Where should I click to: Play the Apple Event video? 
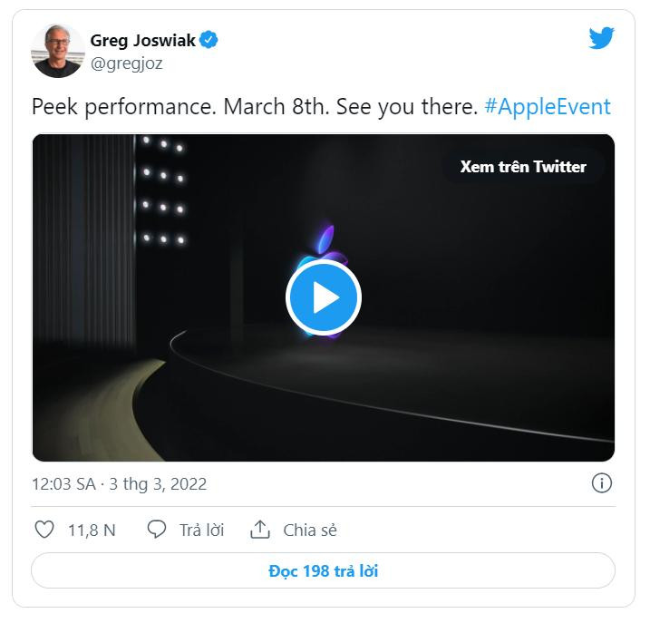pyautogui.click(x=324, y=297)
